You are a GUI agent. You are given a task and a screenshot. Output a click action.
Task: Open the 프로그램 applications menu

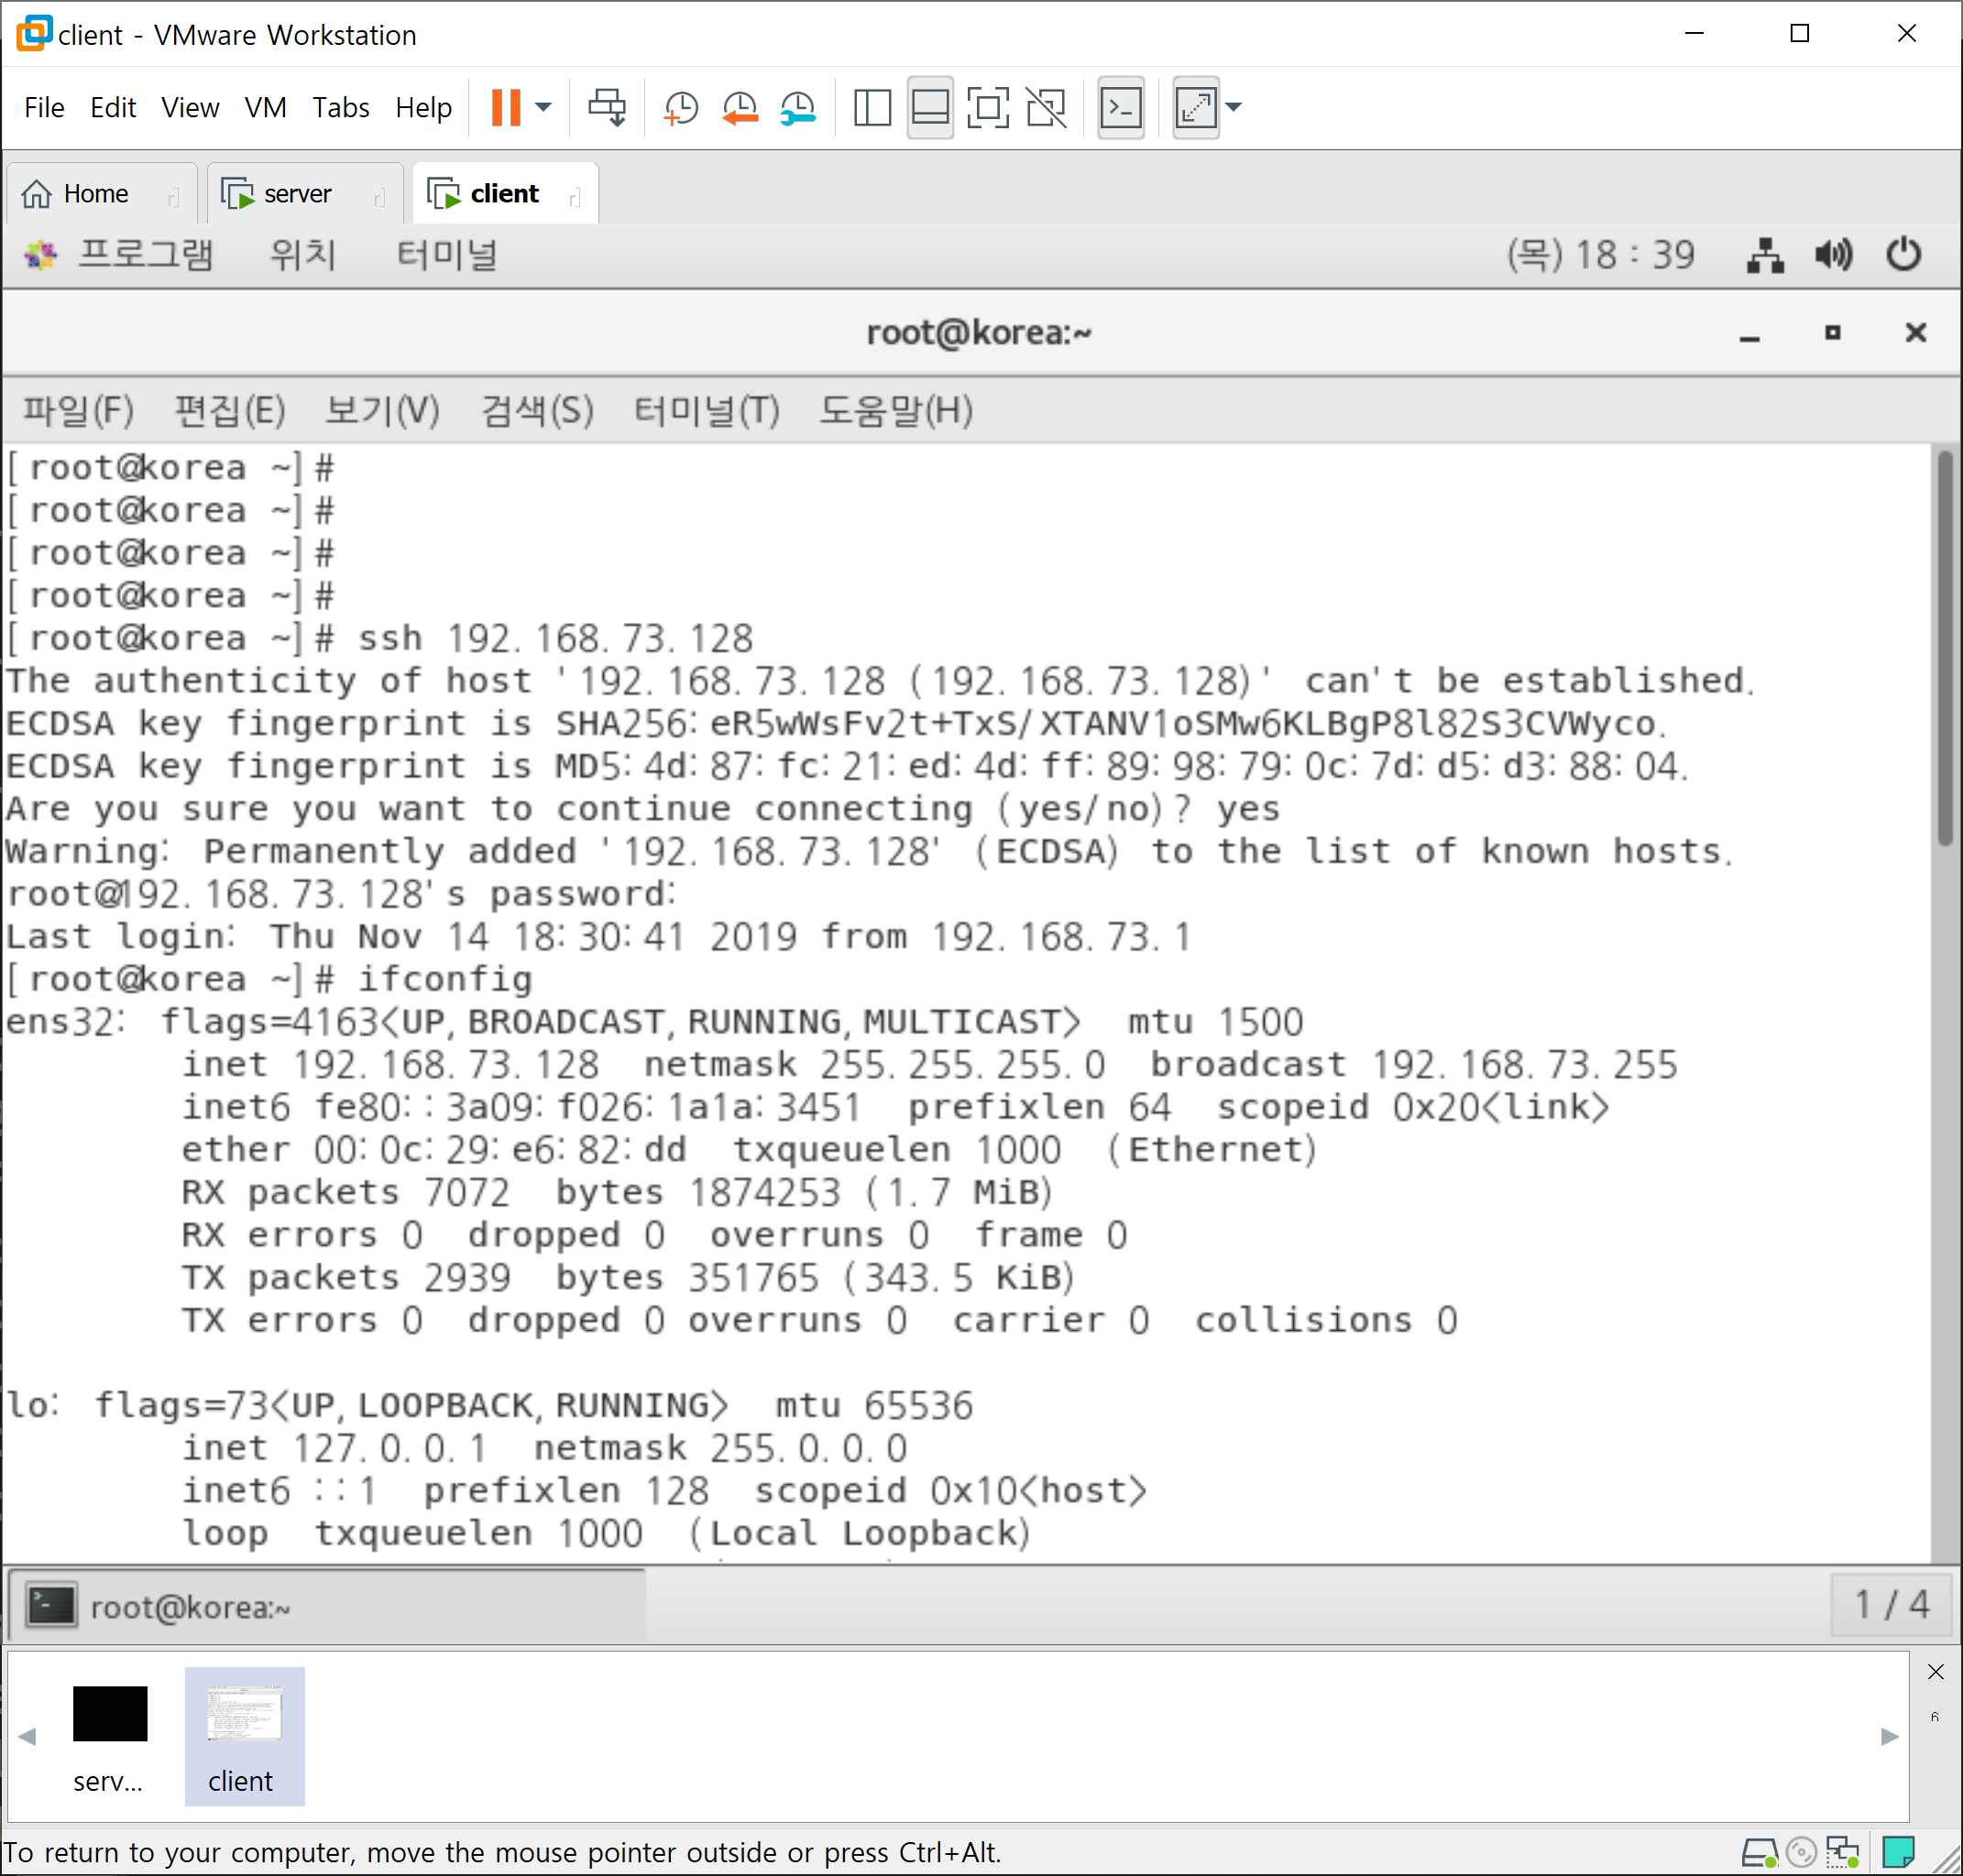click(144, 255)
